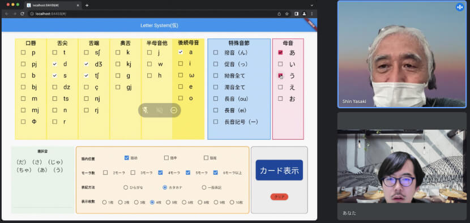
Task: Uncheck the dʒ checkbox
Action: click(x=86, y=64)
